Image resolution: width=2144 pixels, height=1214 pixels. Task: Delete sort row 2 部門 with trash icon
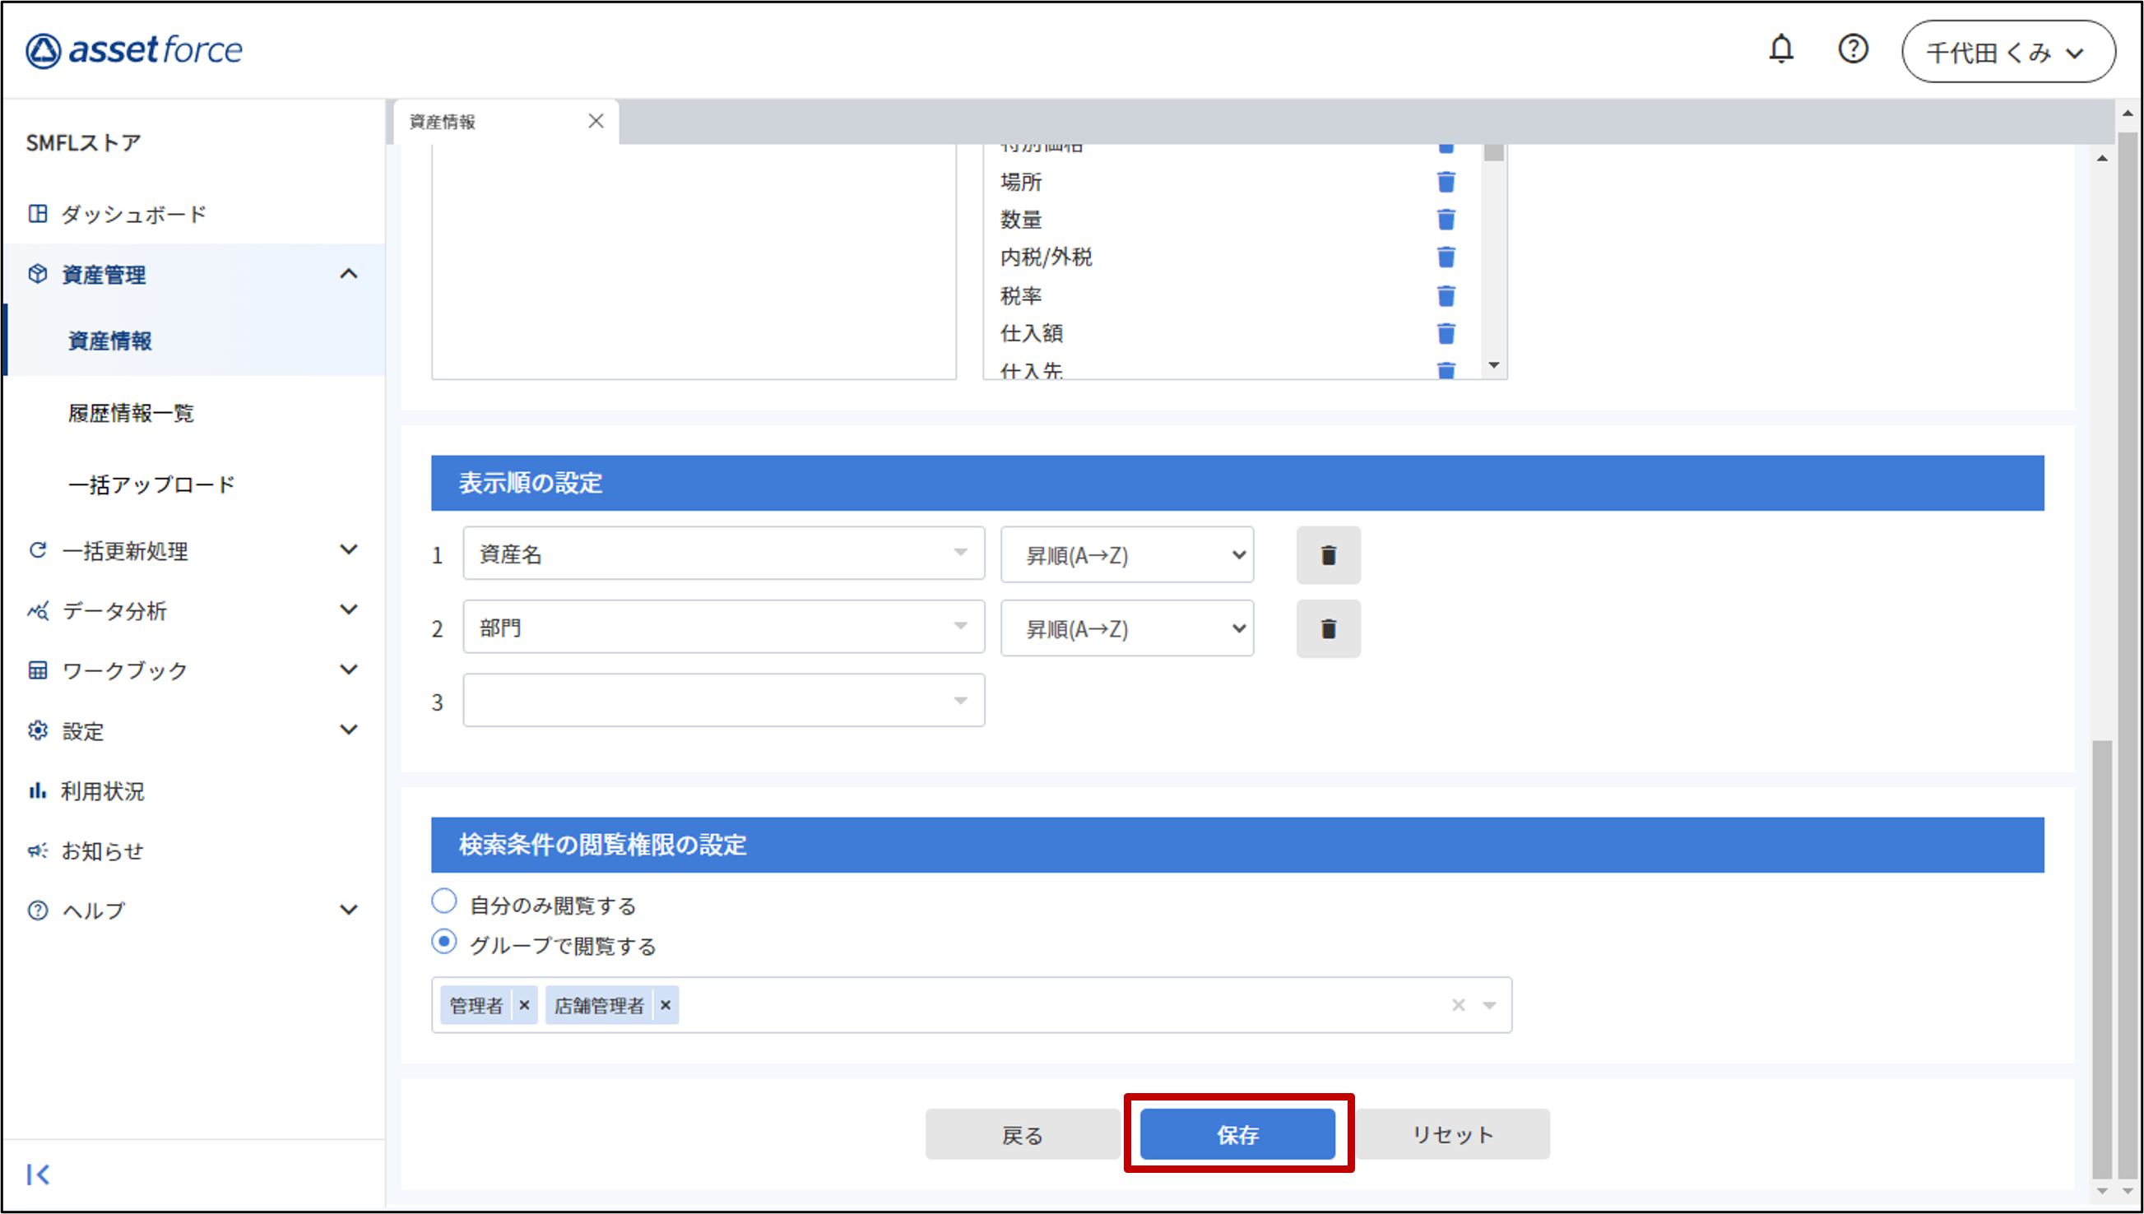tap(1328, 628)
